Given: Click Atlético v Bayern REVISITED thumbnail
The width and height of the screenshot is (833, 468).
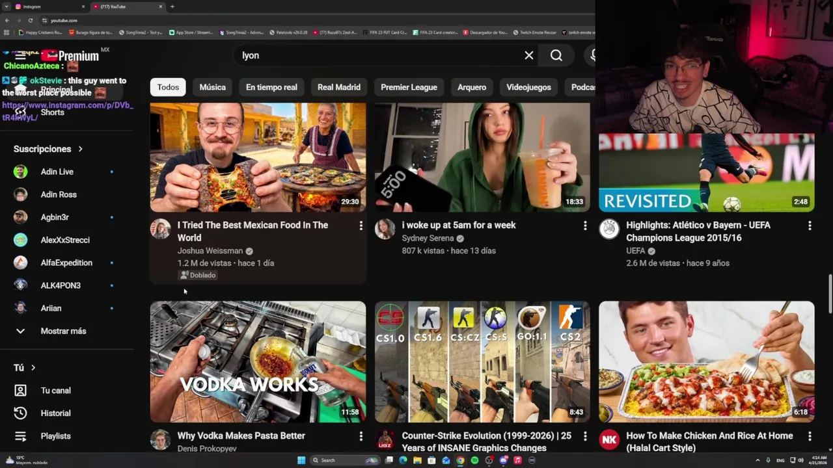Looking at the screenshot, I should (707, 173).
